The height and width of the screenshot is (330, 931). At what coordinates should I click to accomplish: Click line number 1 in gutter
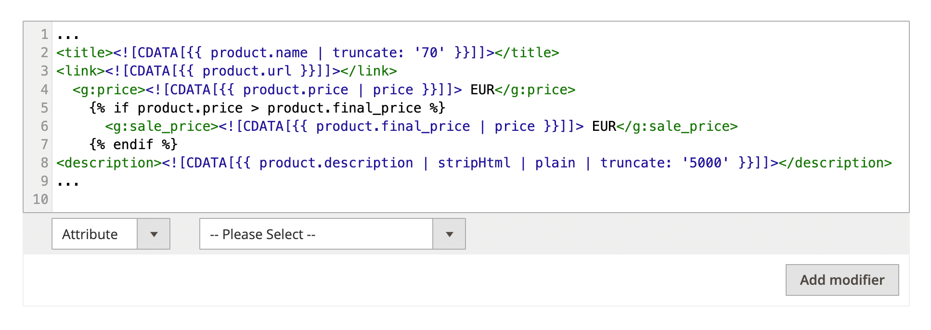[x=44, y=34]
